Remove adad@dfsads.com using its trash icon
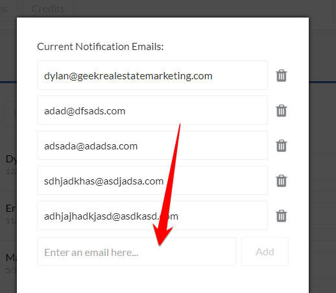The image size is (336, 293). (x=282, y=110)
